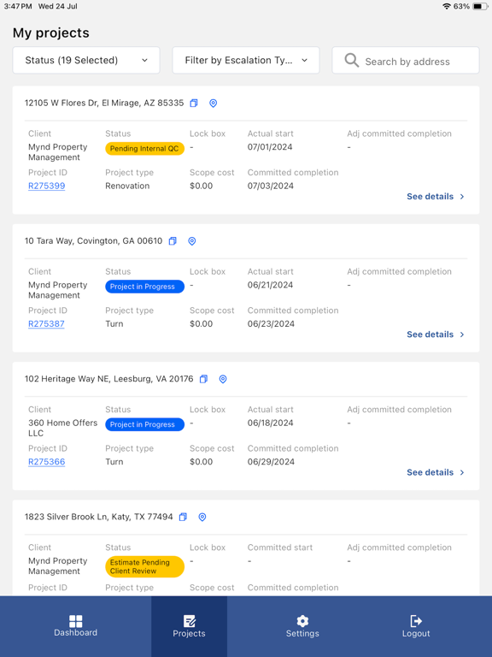Open map pin for 10 Tara Way

point(191,241)
